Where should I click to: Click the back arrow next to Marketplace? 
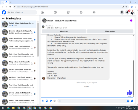point(3,18)
